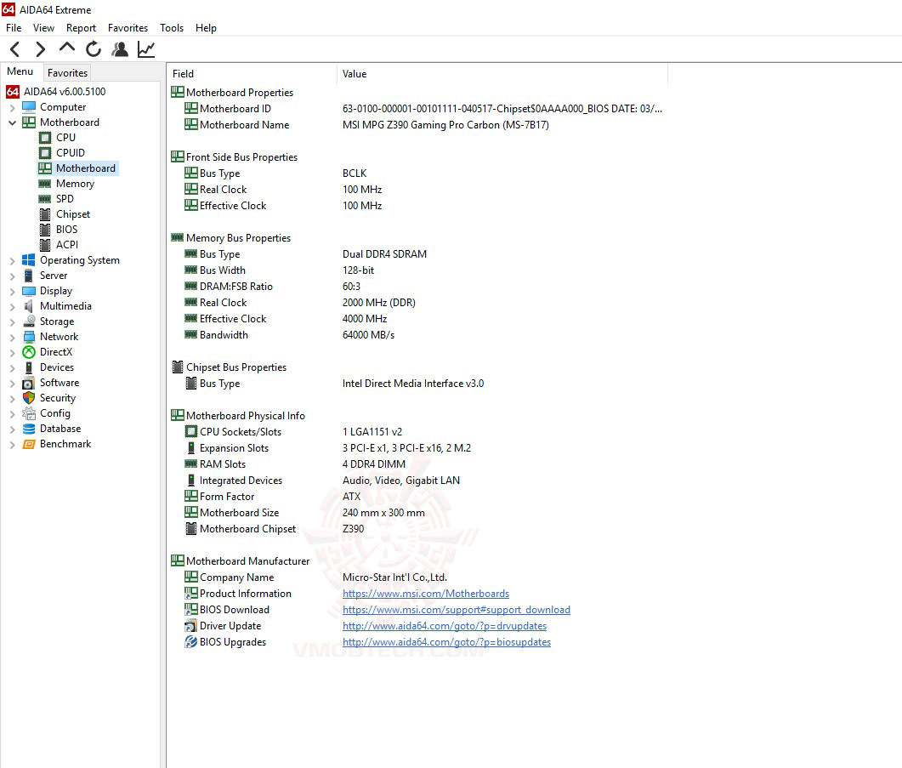The width and height of the screenshot is (902, 768).
Task: Click the Value column header
Action: [502, 74]
